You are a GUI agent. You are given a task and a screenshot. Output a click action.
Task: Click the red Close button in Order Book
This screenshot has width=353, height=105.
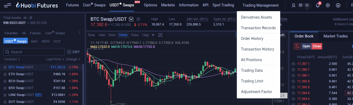(x=317, y=46)
